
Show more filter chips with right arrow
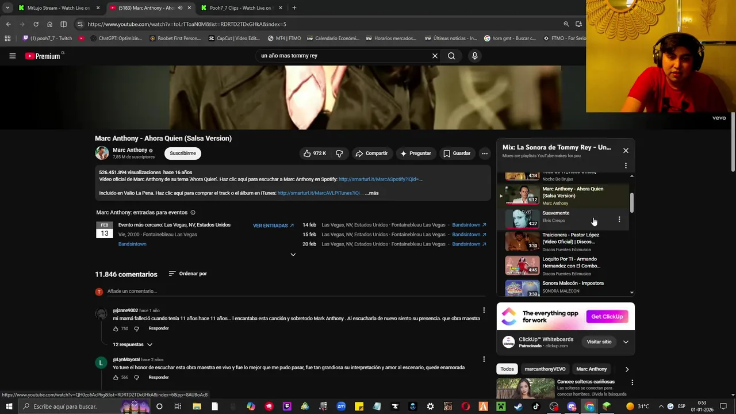[627, 369]
